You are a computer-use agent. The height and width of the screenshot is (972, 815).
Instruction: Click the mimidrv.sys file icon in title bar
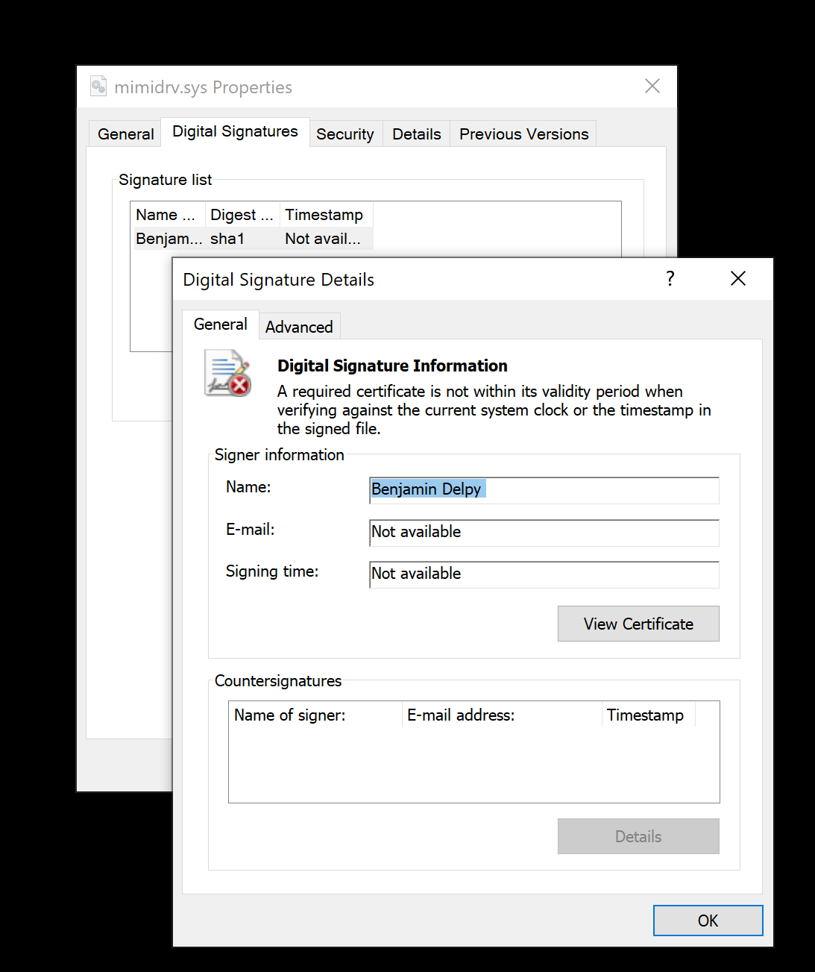[98, 87]
